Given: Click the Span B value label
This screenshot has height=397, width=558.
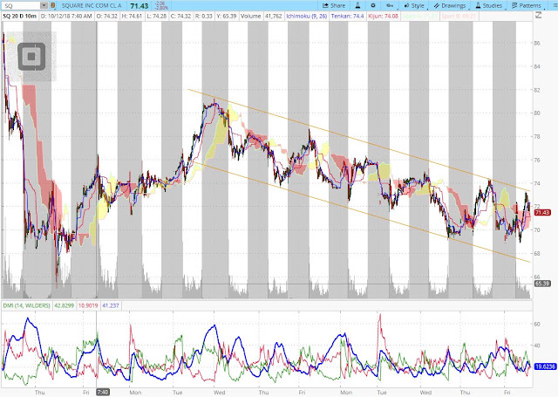Looking at the screenshot, I should pyautogui.click(x=459, y=16).
